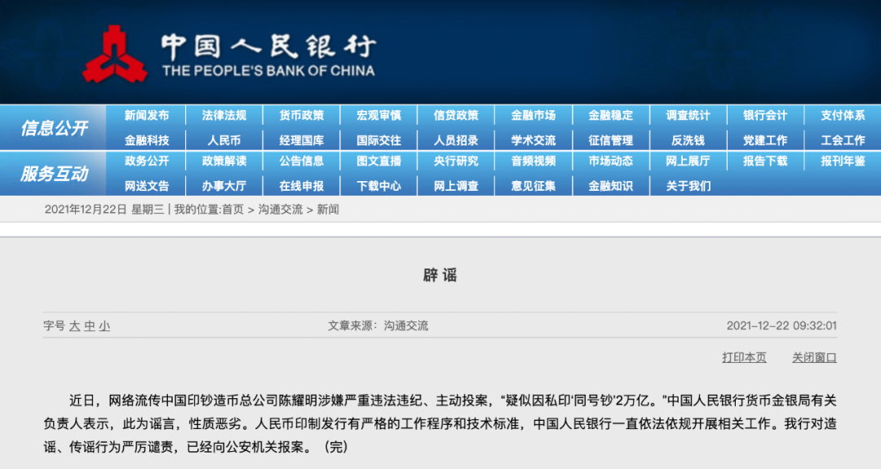Open the 金融市场 section
The image size is (881, 469).
(x=533, y=116)
